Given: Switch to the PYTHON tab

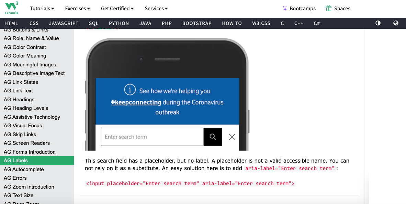Looking at the screenshot, I should pos(119,23).
